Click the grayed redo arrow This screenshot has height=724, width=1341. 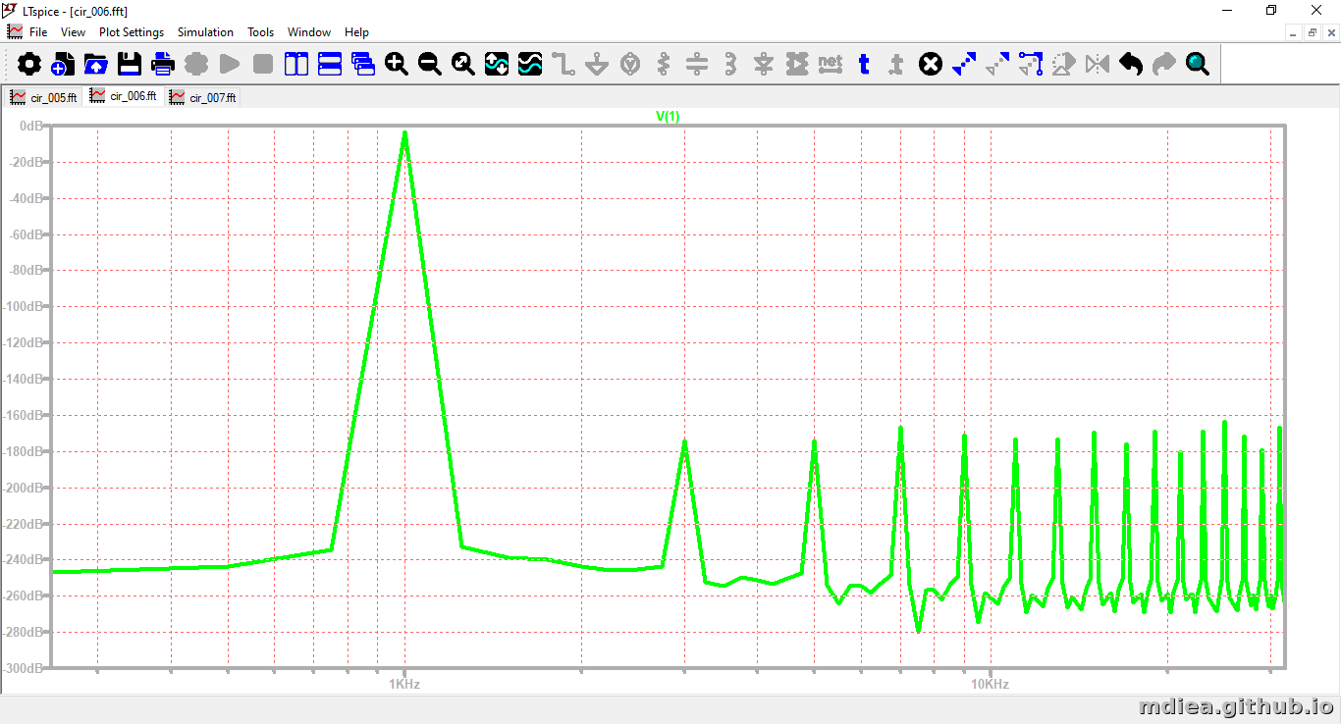click(1164, 65)
